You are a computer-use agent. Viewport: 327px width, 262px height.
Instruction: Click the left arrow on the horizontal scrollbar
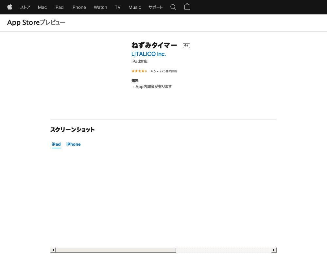[x=53, y=250]
